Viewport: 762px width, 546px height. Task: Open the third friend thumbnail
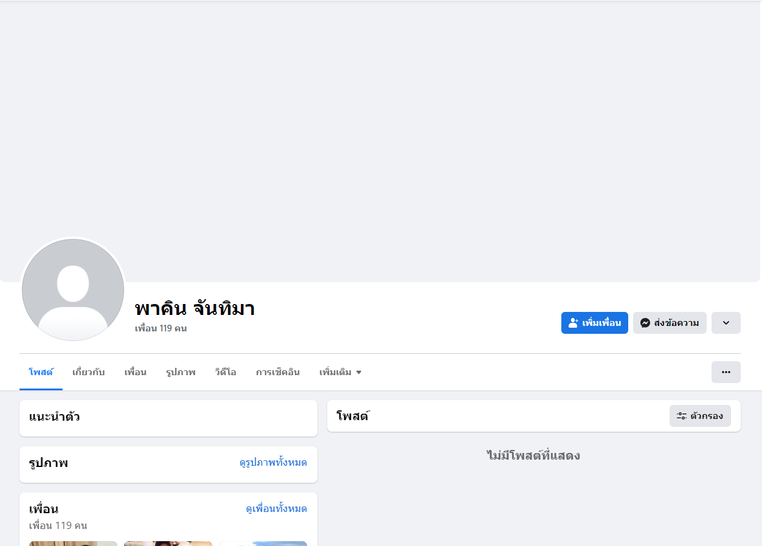(263, 544)
